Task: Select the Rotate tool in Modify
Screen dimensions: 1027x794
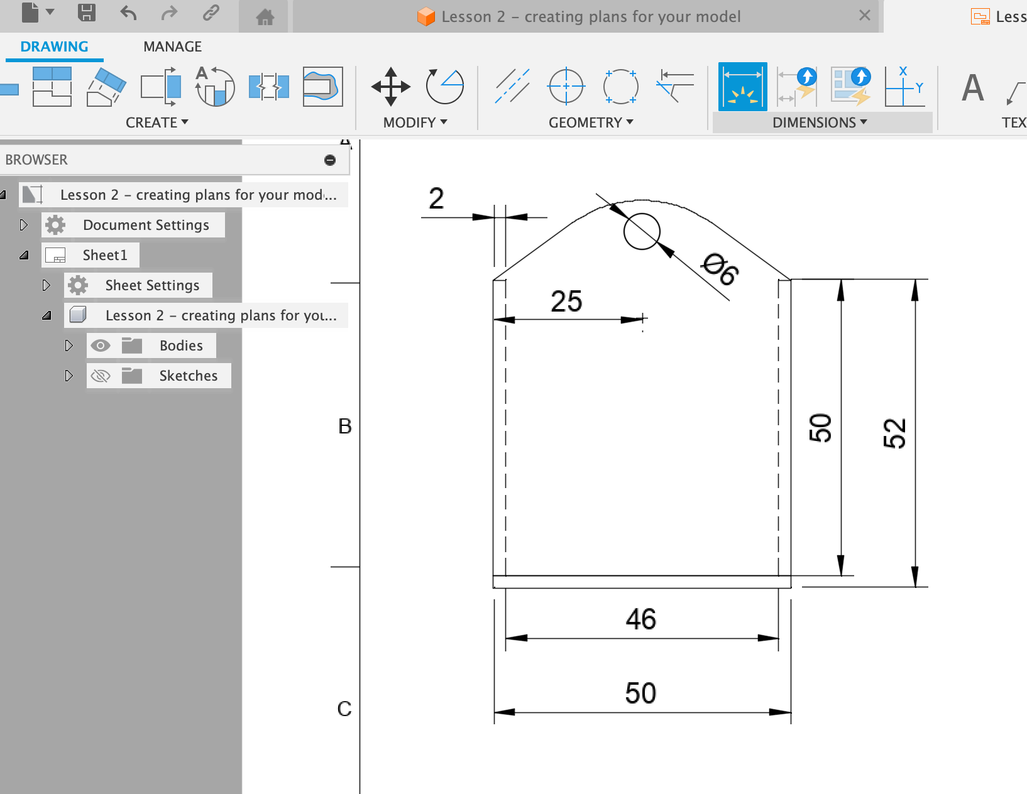Action: click(x=444, y=87)
